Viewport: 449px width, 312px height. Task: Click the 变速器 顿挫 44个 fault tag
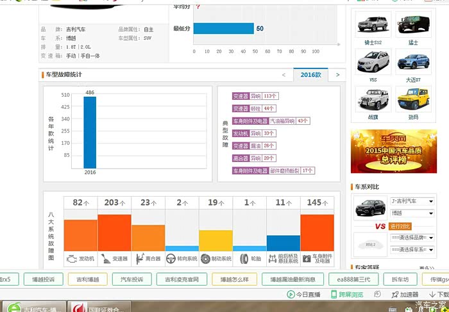(x=254, y=108)
